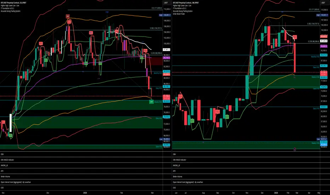330x195 pixels.
Task: Select the Monthly FVG label on the 1W chart
Action: (315, 57)
